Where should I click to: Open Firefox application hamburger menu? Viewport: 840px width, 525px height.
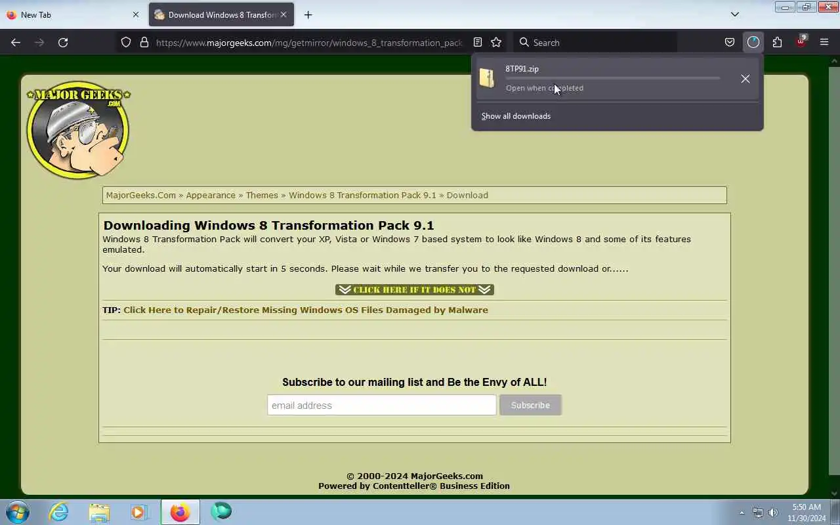coord(824,42)
